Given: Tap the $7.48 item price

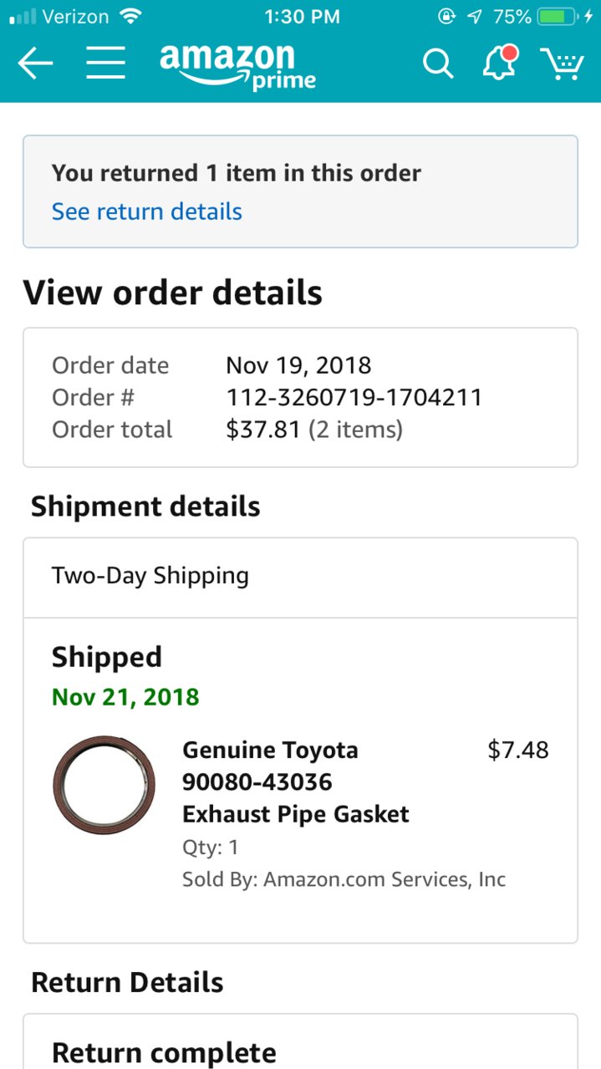Looking at the screenshot, I should [x=518, y=750].
